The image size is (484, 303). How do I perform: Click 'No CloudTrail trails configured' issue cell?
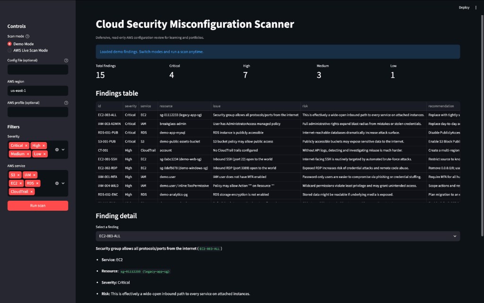pyautogui.click(x=256, y=150)
